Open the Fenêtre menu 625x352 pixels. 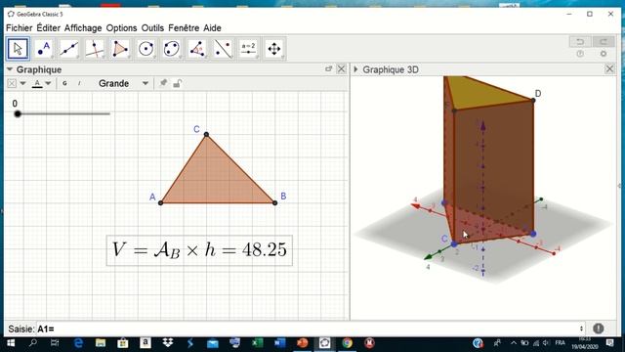point(184,28)
